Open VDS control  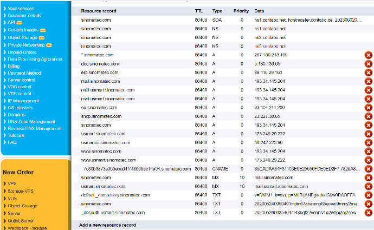click(x=20, y=87)
